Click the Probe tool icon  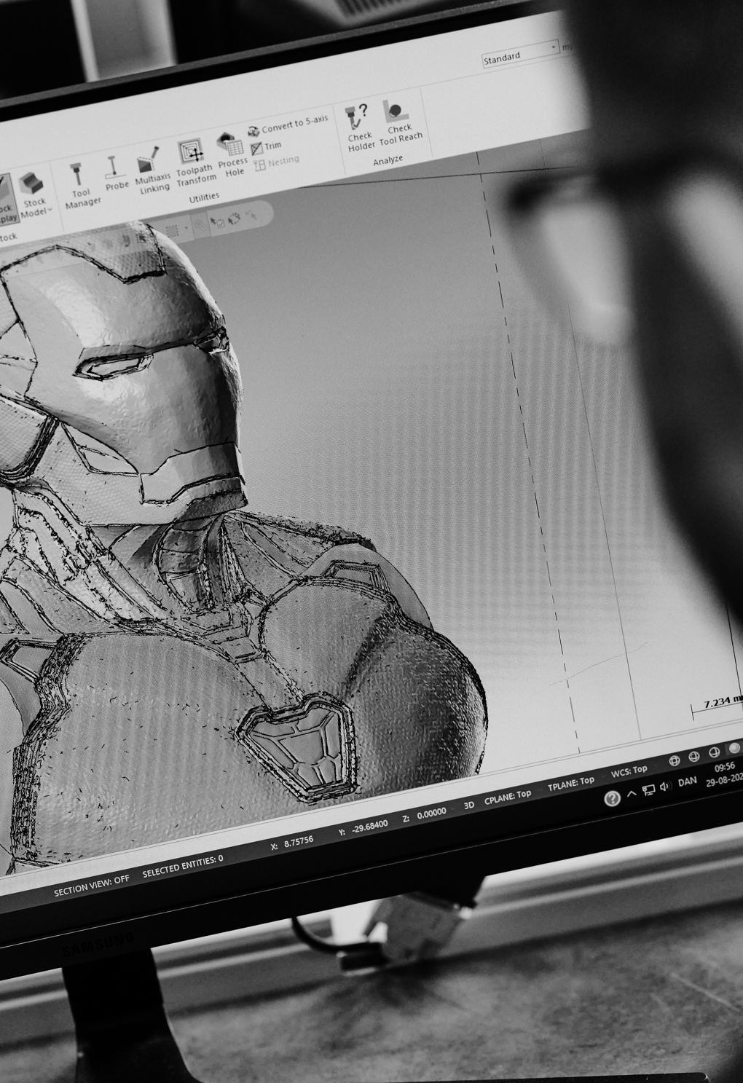(x=115, y=174)
